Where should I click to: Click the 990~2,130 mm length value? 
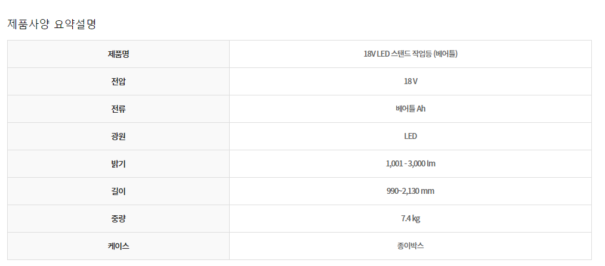click(410, 191)
